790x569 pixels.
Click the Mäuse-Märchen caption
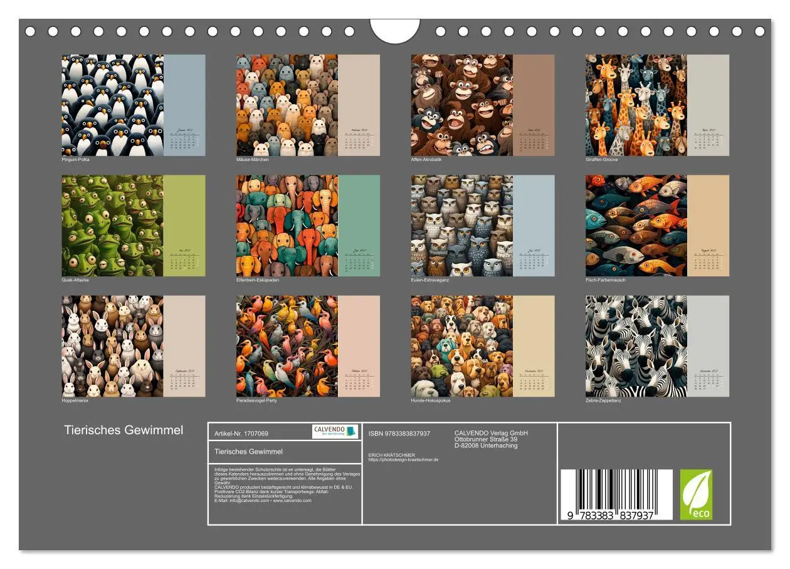pyautogui.click(x=253, y=160)
